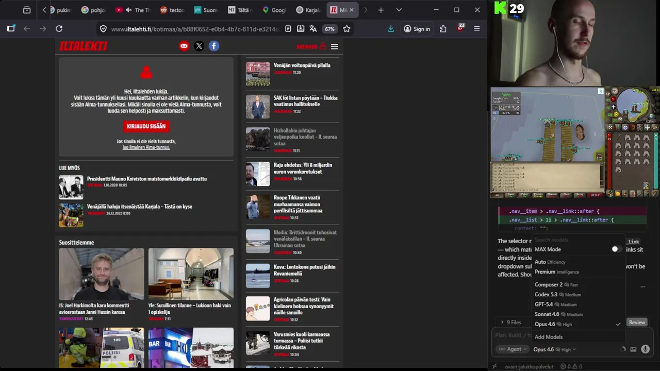Click the Search models field
This screenshot has height=371, width=660.
coord(577,240)
